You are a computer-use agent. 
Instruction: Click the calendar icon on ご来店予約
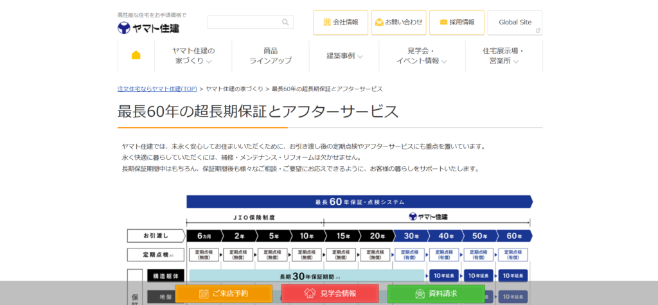(x=204, y=293)
